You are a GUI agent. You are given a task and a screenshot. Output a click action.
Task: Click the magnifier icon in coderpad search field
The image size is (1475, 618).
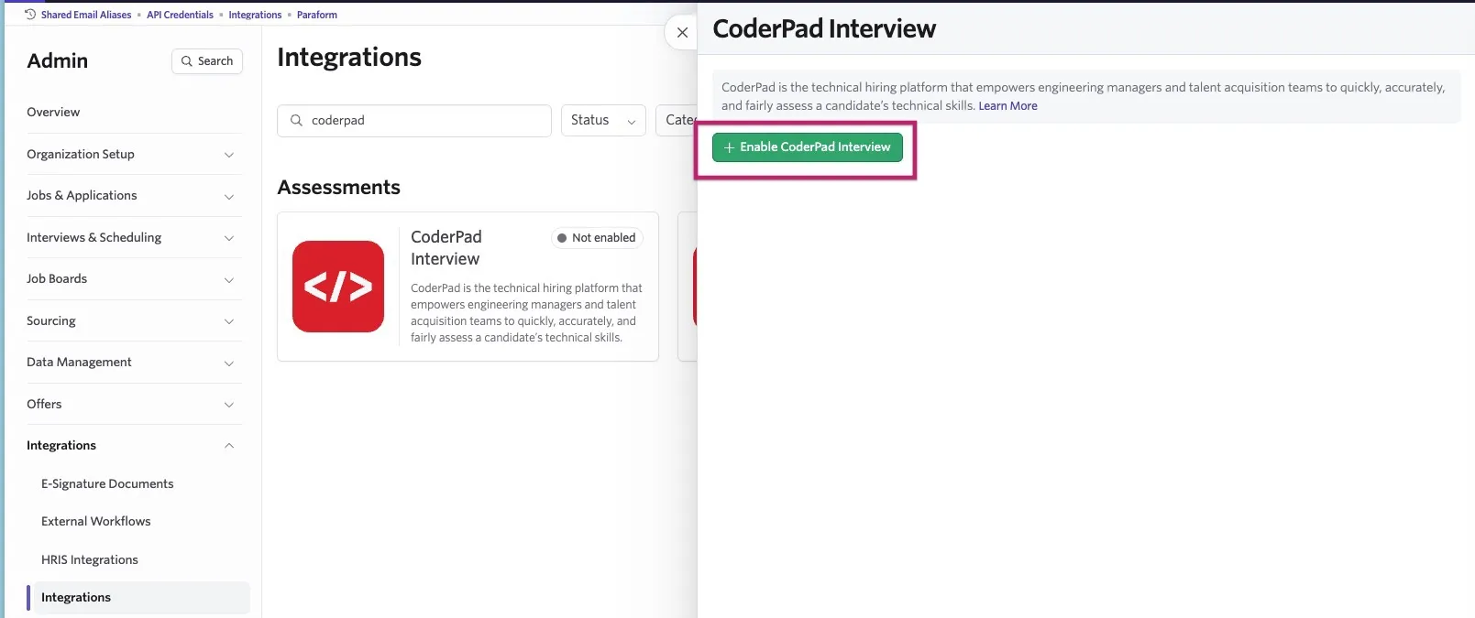(296, 120)
